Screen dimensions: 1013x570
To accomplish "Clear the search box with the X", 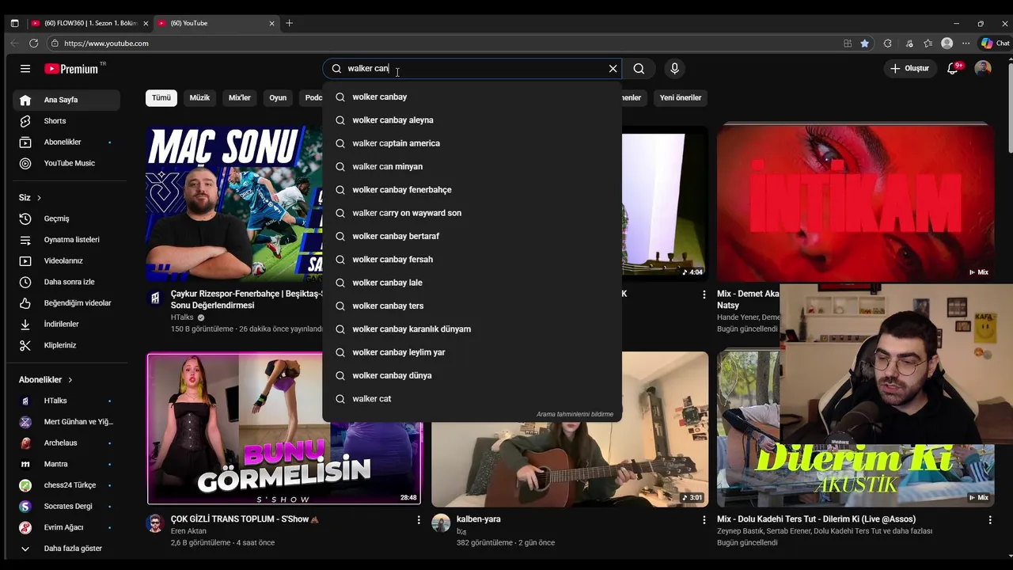I will [x=613, y=69].
